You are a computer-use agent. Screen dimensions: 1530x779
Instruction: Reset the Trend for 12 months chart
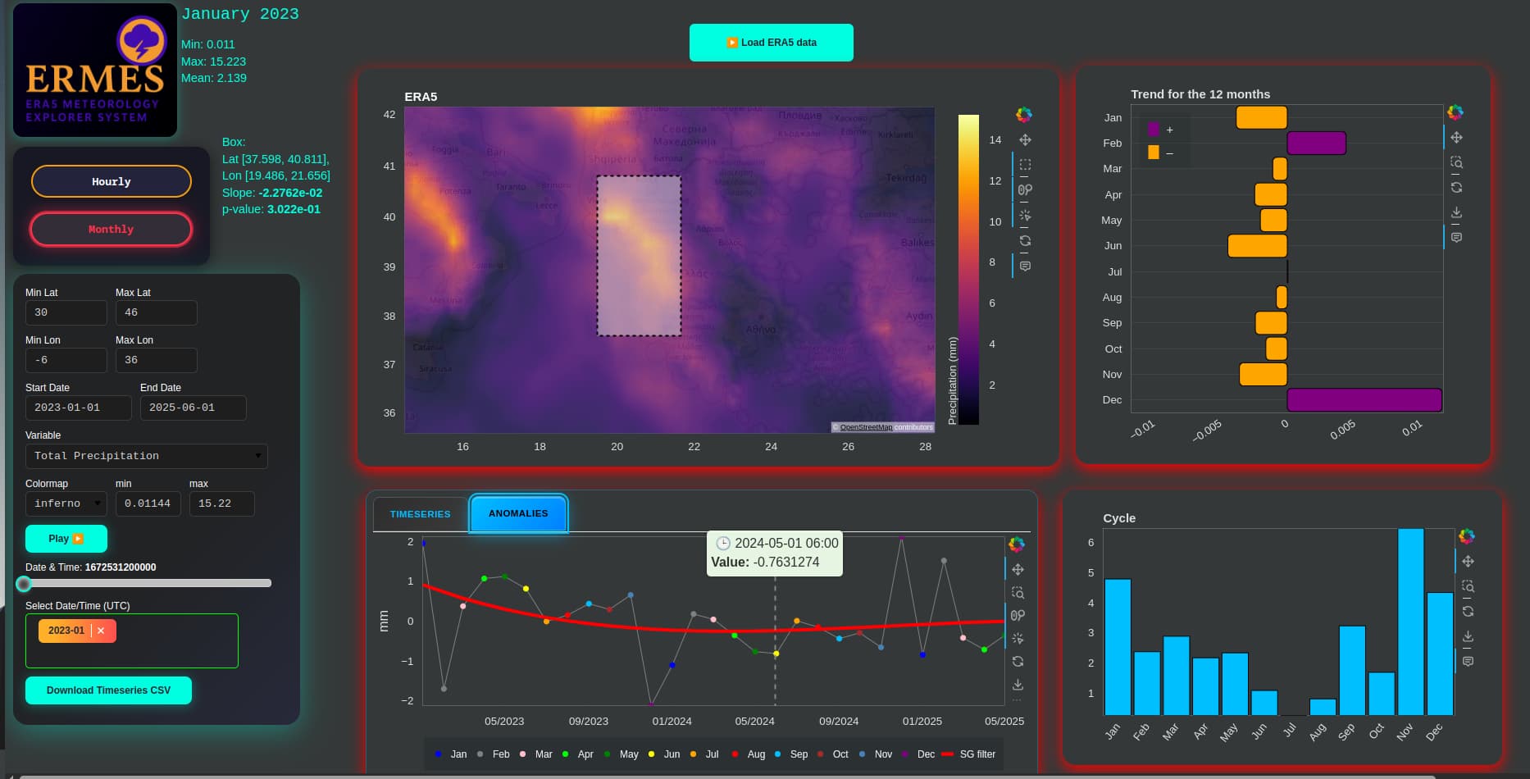click(1456, 188)
